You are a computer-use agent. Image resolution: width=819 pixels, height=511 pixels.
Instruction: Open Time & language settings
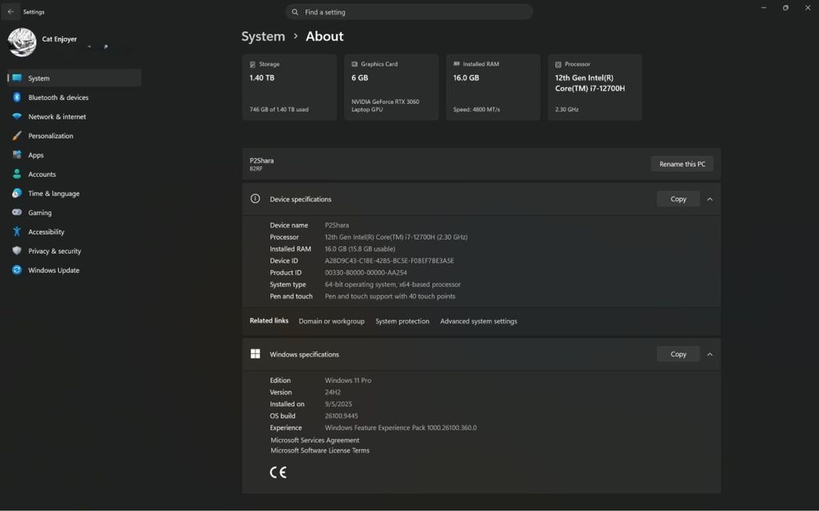75,193
